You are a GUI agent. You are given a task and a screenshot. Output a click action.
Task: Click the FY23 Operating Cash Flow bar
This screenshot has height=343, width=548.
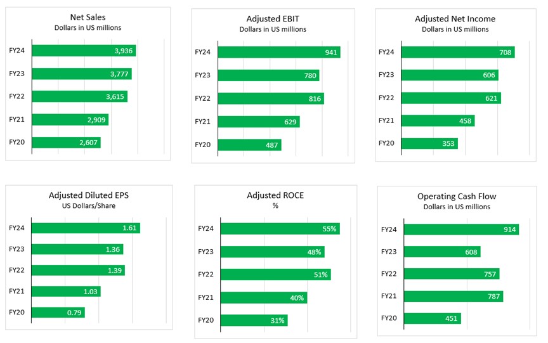442,252
